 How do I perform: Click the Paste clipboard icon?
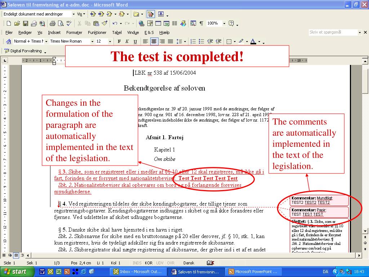(x=96, y=23)
